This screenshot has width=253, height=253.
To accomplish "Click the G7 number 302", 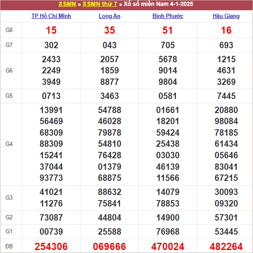I will (x=51, y=45).
